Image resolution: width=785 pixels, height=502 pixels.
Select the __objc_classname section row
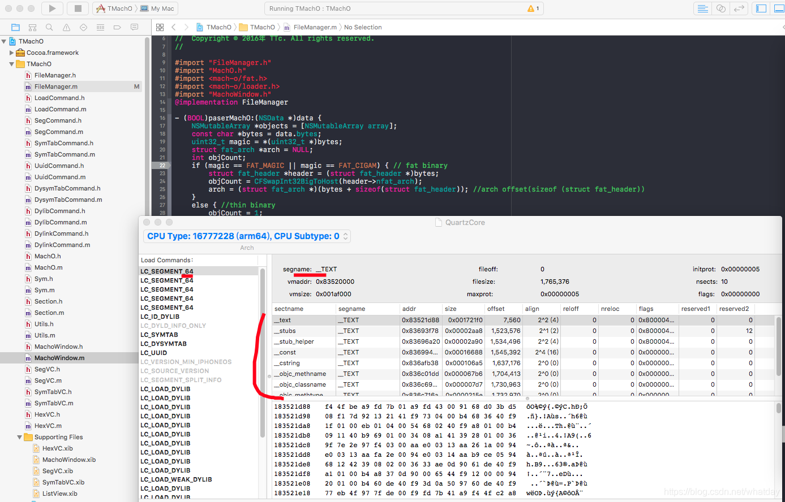(x=523, y=384)
